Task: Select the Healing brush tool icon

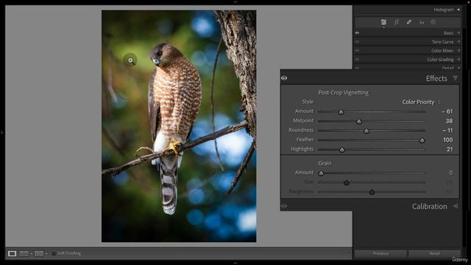Action: click(x=409, y=22)
